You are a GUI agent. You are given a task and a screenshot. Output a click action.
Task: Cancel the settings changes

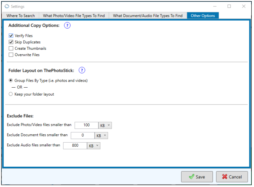coord(232,177)
